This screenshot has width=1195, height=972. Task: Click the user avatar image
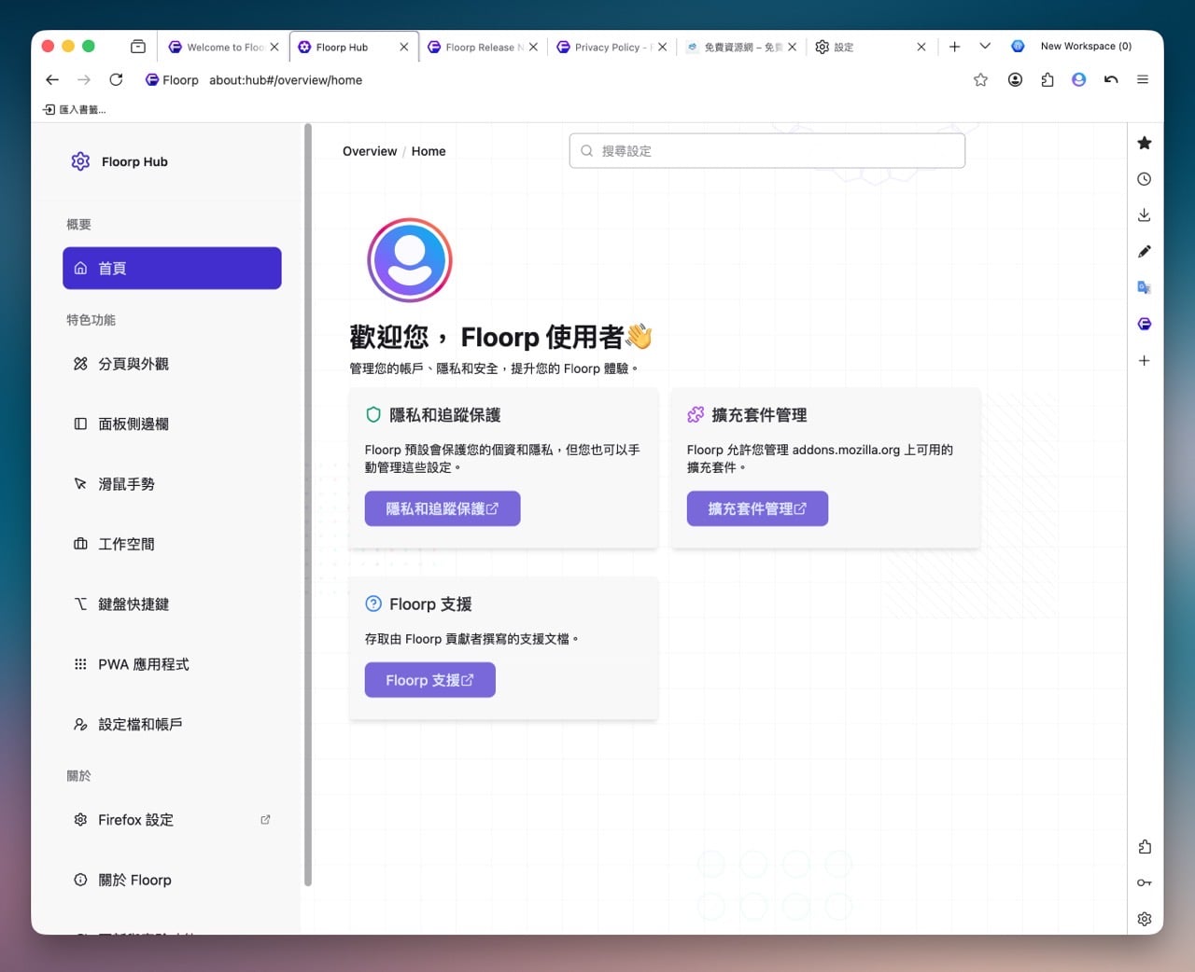coord(410,259)
